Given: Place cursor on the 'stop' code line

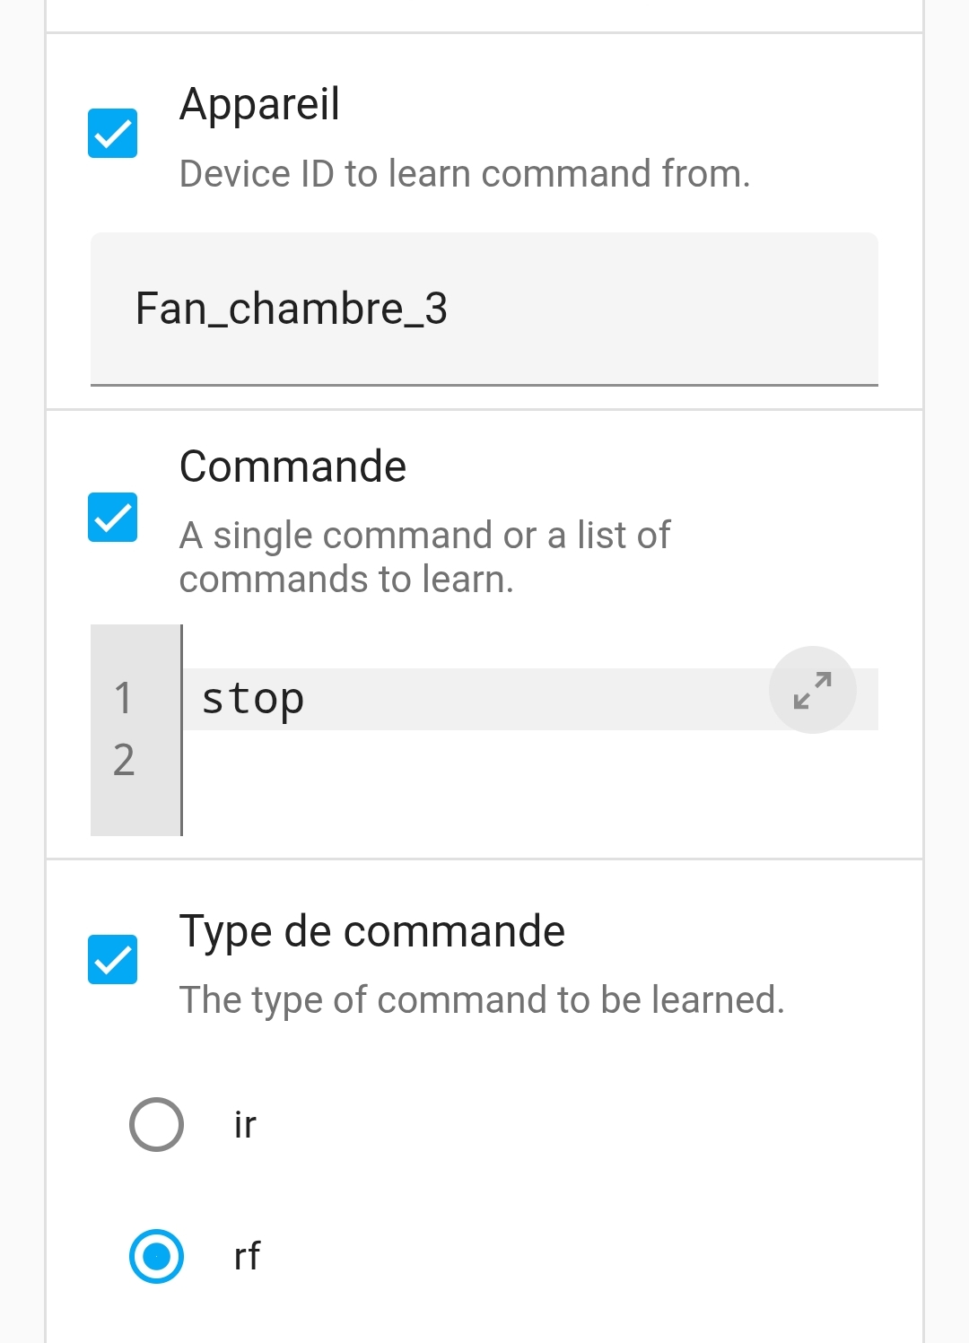Looking at the screenshot, I should point(530,699).
